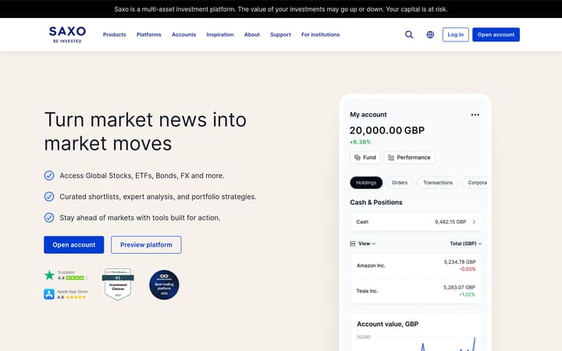Select the Holdings tab
This screenshot has width=562, height=351.
tap(366, 183)
